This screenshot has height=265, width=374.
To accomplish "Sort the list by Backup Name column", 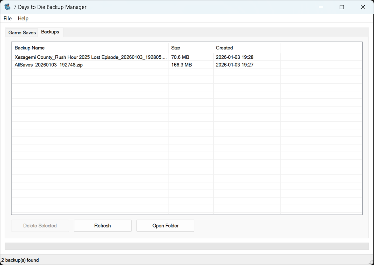I will click(x=89, y=48).
